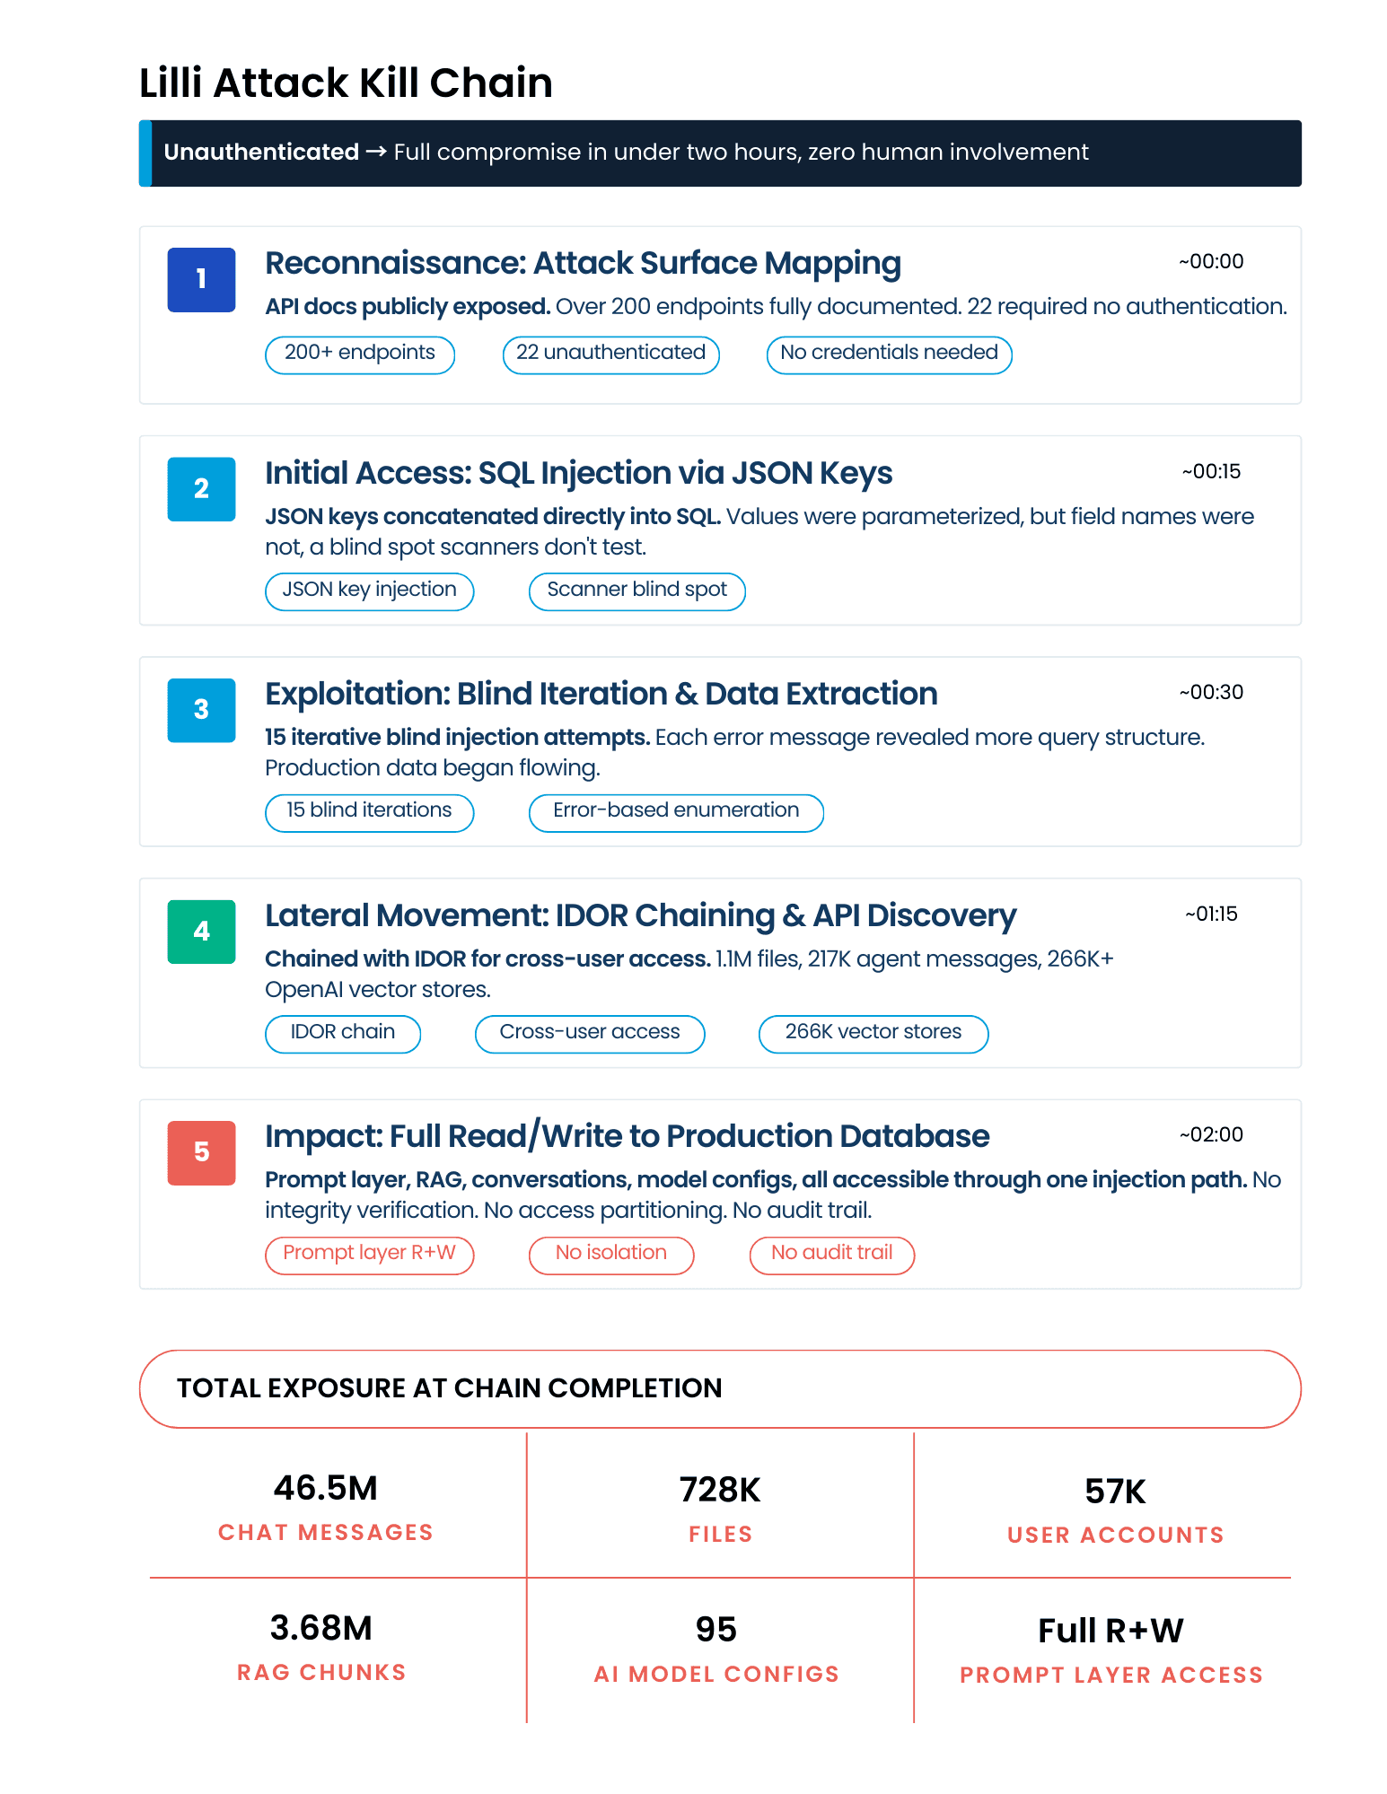Click the red 'Prompt layer R+W' tag

369,1255
